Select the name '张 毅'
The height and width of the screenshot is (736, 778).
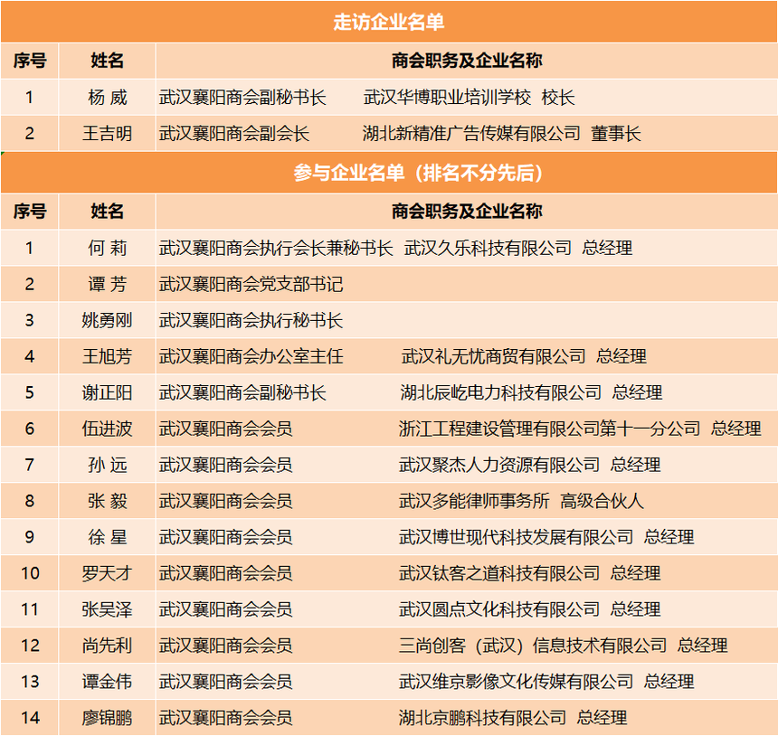pos(107,501)
